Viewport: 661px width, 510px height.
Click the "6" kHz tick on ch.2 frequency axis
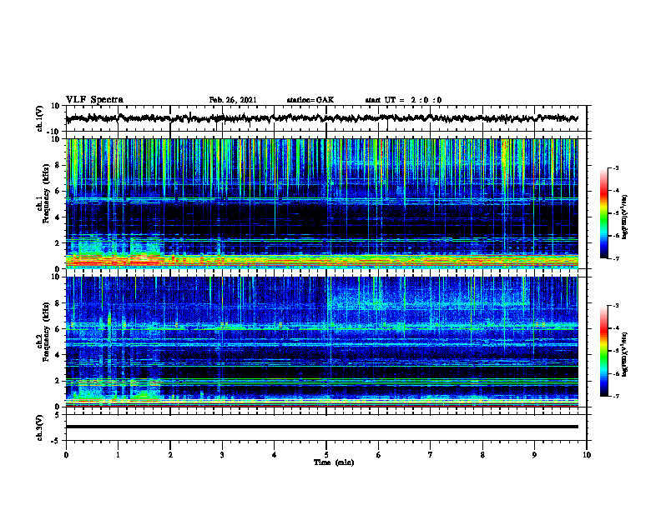[x=58, y=329]
